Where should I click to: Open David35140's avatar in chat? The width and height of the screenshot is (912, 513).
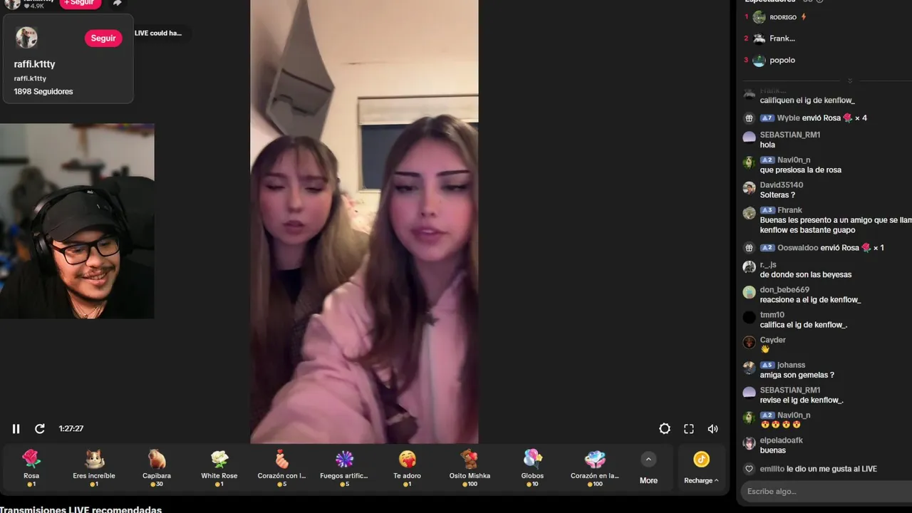pos(749,188)
